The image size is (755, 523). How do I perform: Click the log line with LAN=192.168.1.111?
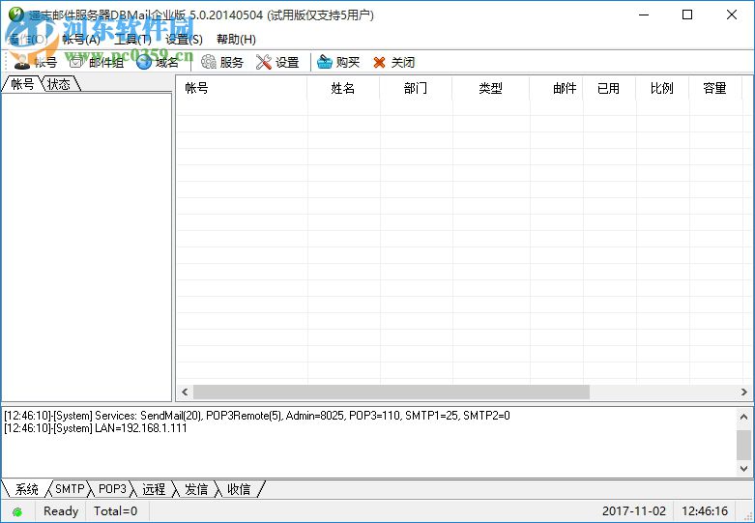[96, 428]
